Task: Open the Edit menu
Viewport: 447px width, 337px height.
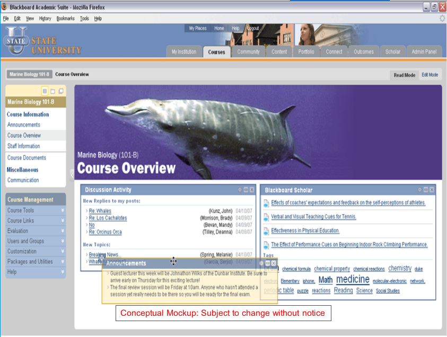Action: (x=17, y=19)
